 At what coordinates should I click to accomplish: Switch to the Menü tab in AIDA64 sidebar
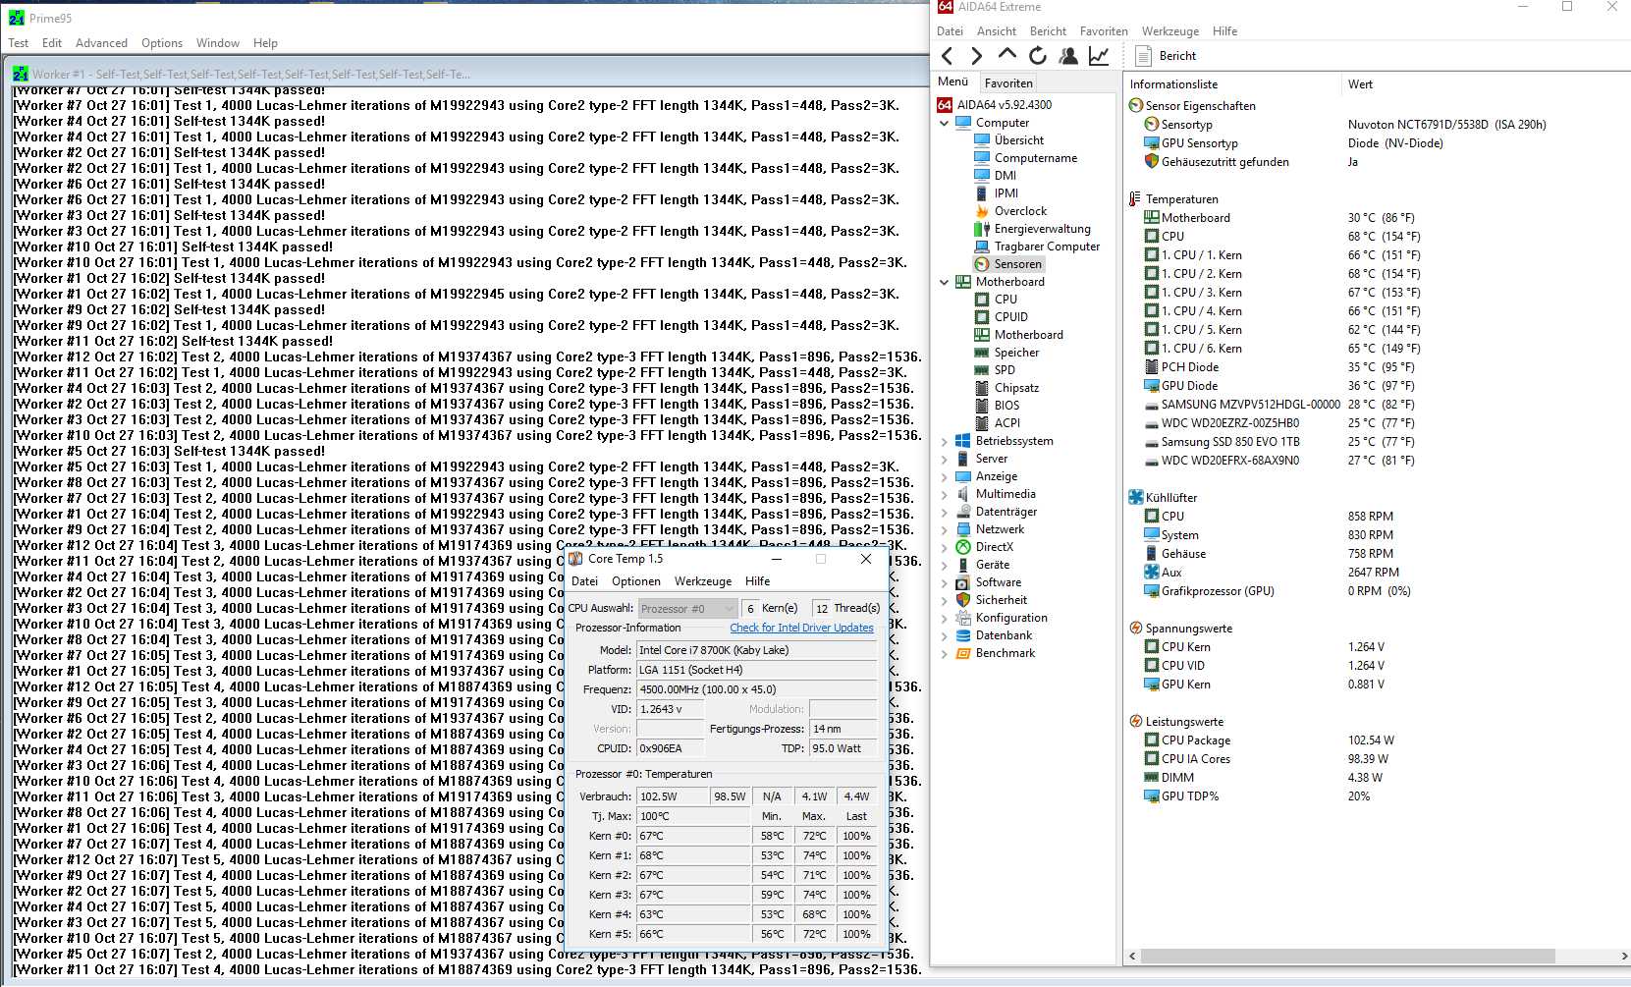tap(953, 82)
